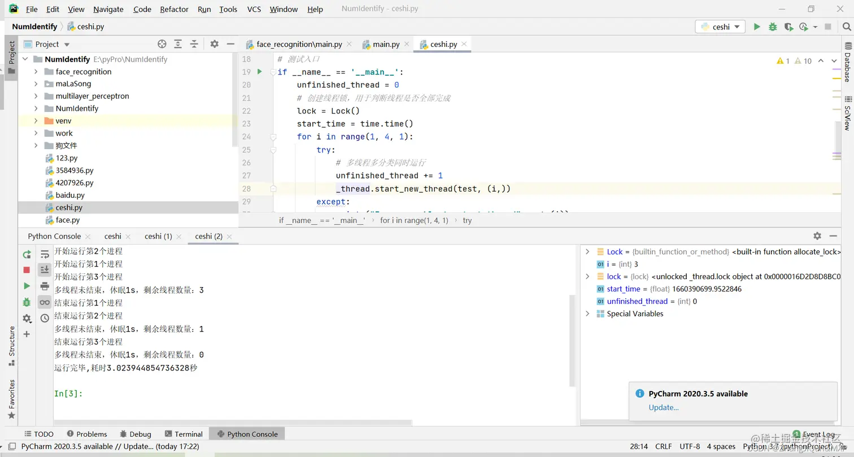Expand the venv folder
The image size is (854, 457).
(x=36, y=121)
